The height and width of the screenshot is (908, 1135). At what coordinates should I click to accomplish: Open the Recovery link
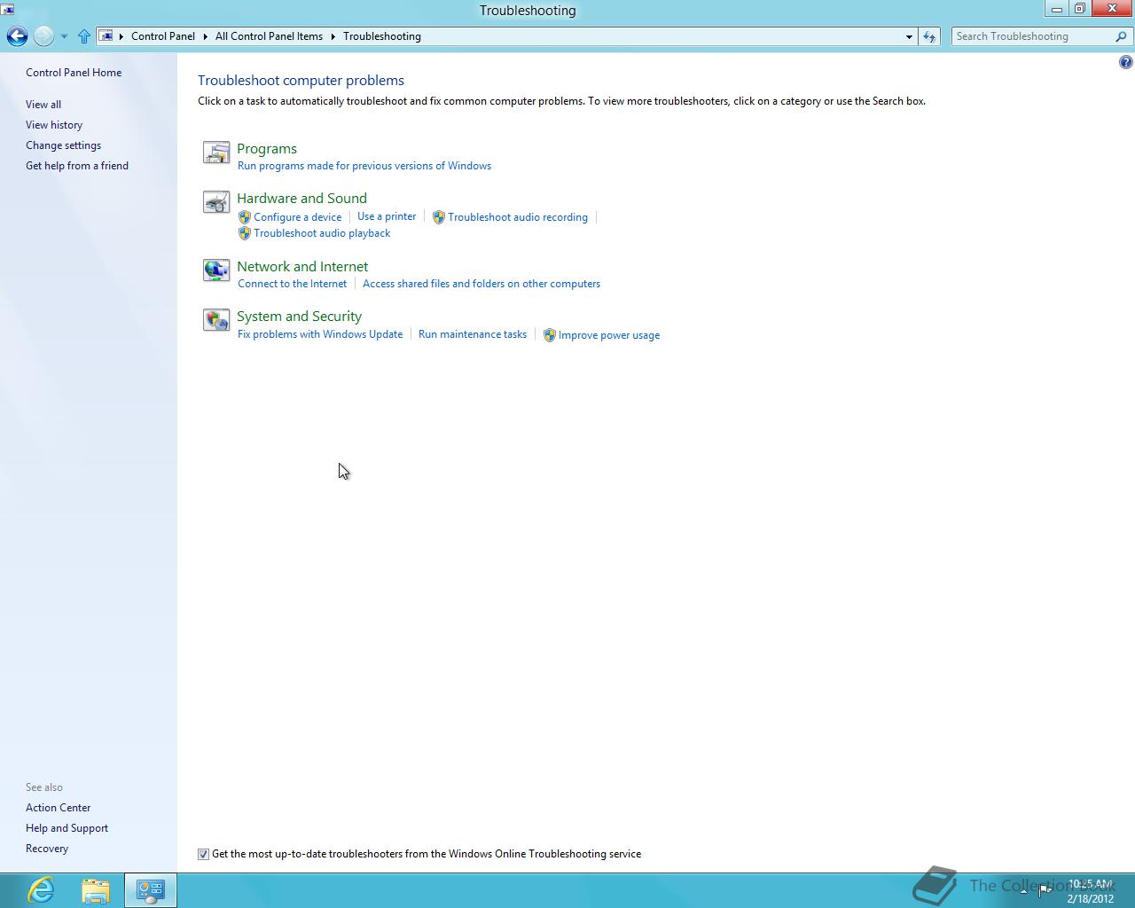click(47, 849)
